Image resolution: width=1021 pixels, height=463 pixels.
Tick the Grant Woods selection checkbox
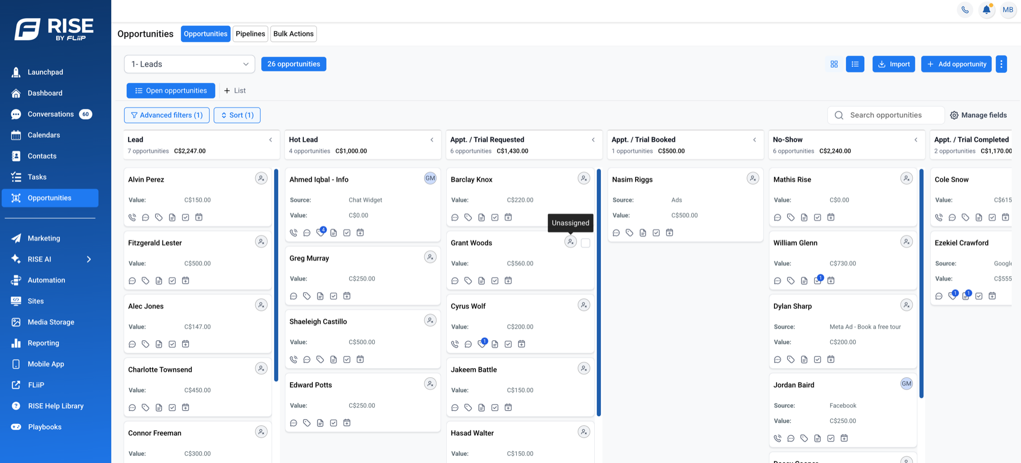coord(586,243)
